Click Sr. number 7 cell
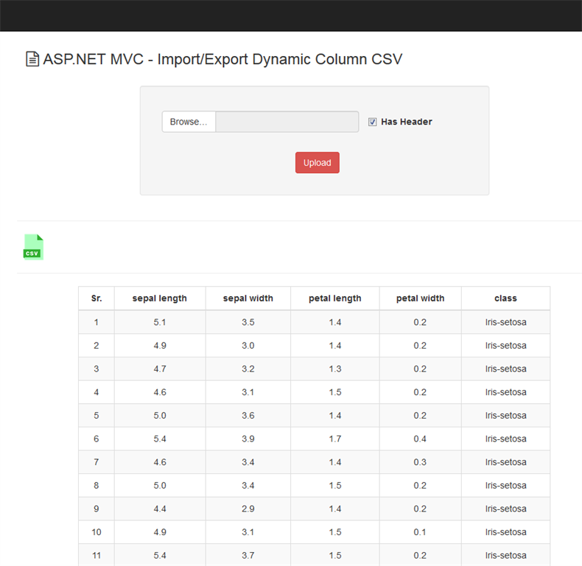This screenshot has height=566, width=582. [x=97, y=462]
